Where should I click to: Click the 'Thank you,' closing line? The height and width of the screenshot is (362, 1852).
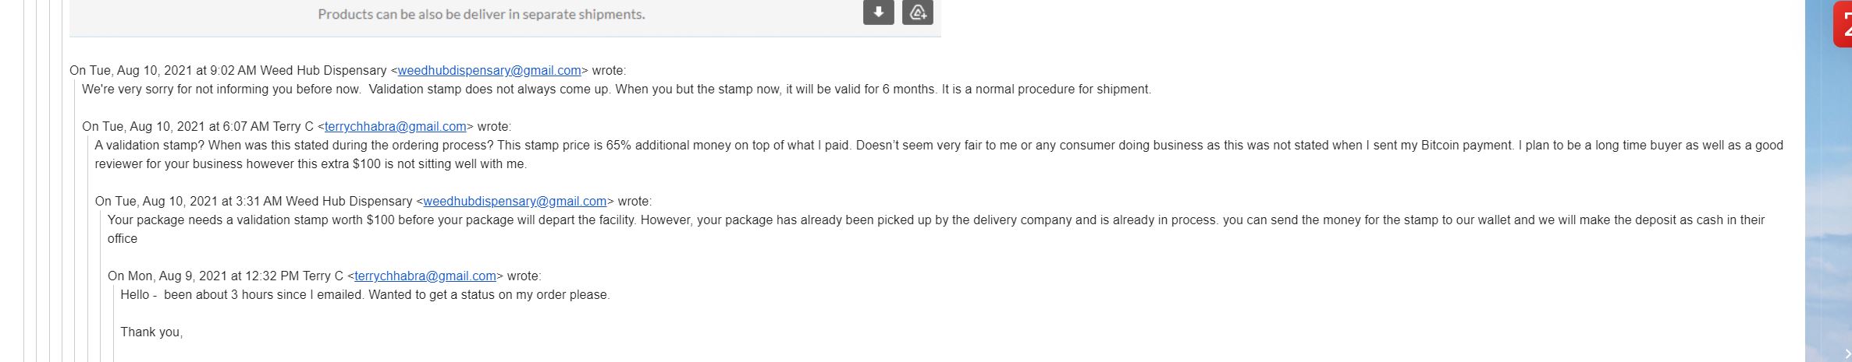point(151,332)
